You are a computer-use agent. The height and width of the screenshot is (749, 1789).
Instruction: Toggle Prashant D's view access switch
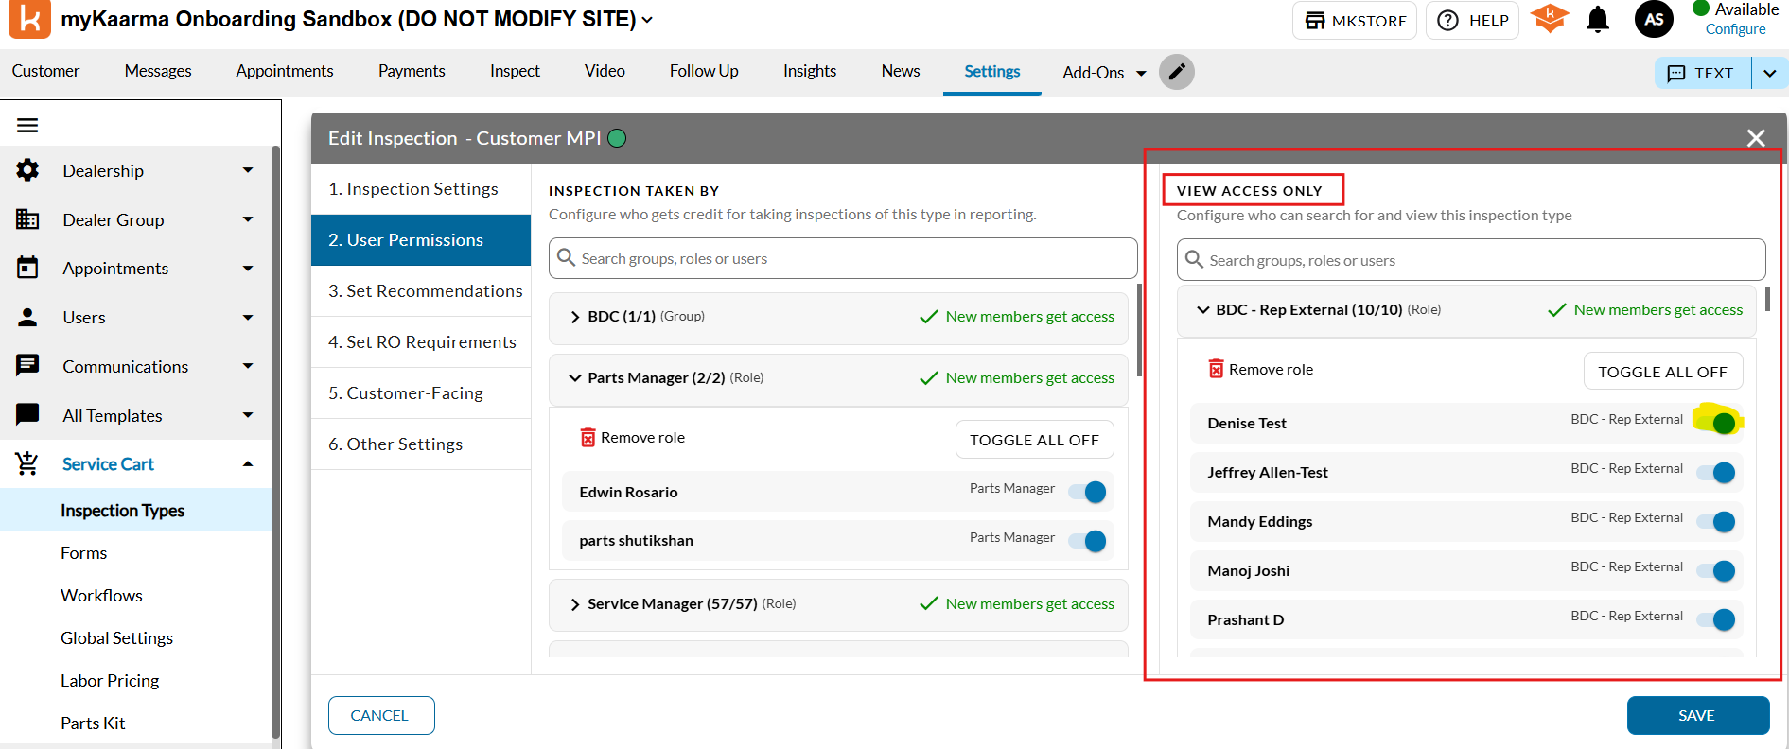1717,619
